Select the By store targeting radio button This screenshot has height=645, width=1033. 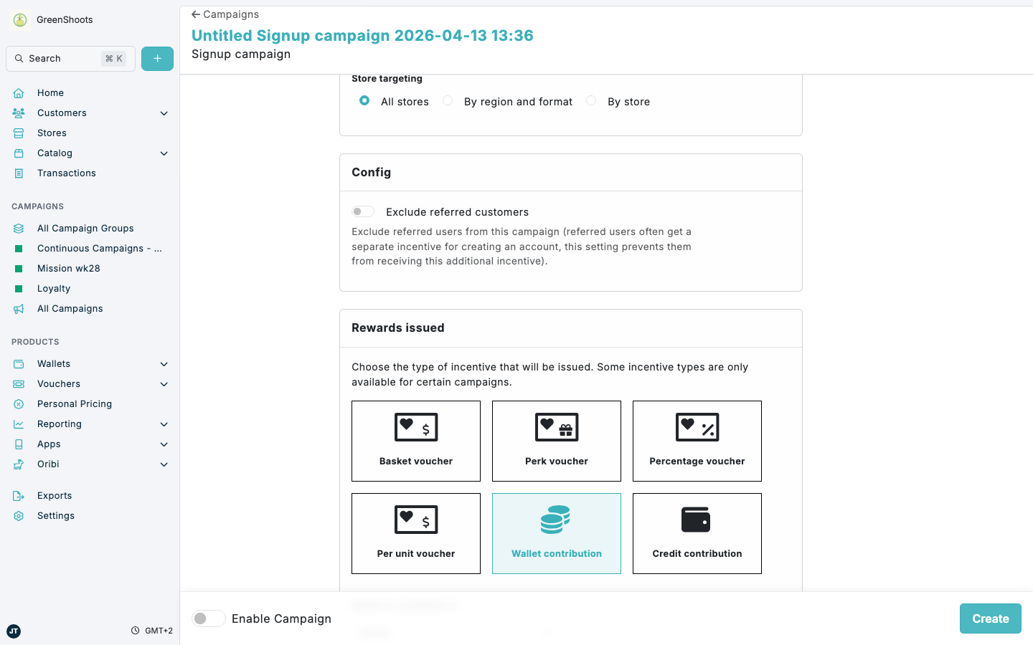coord(590,100)
